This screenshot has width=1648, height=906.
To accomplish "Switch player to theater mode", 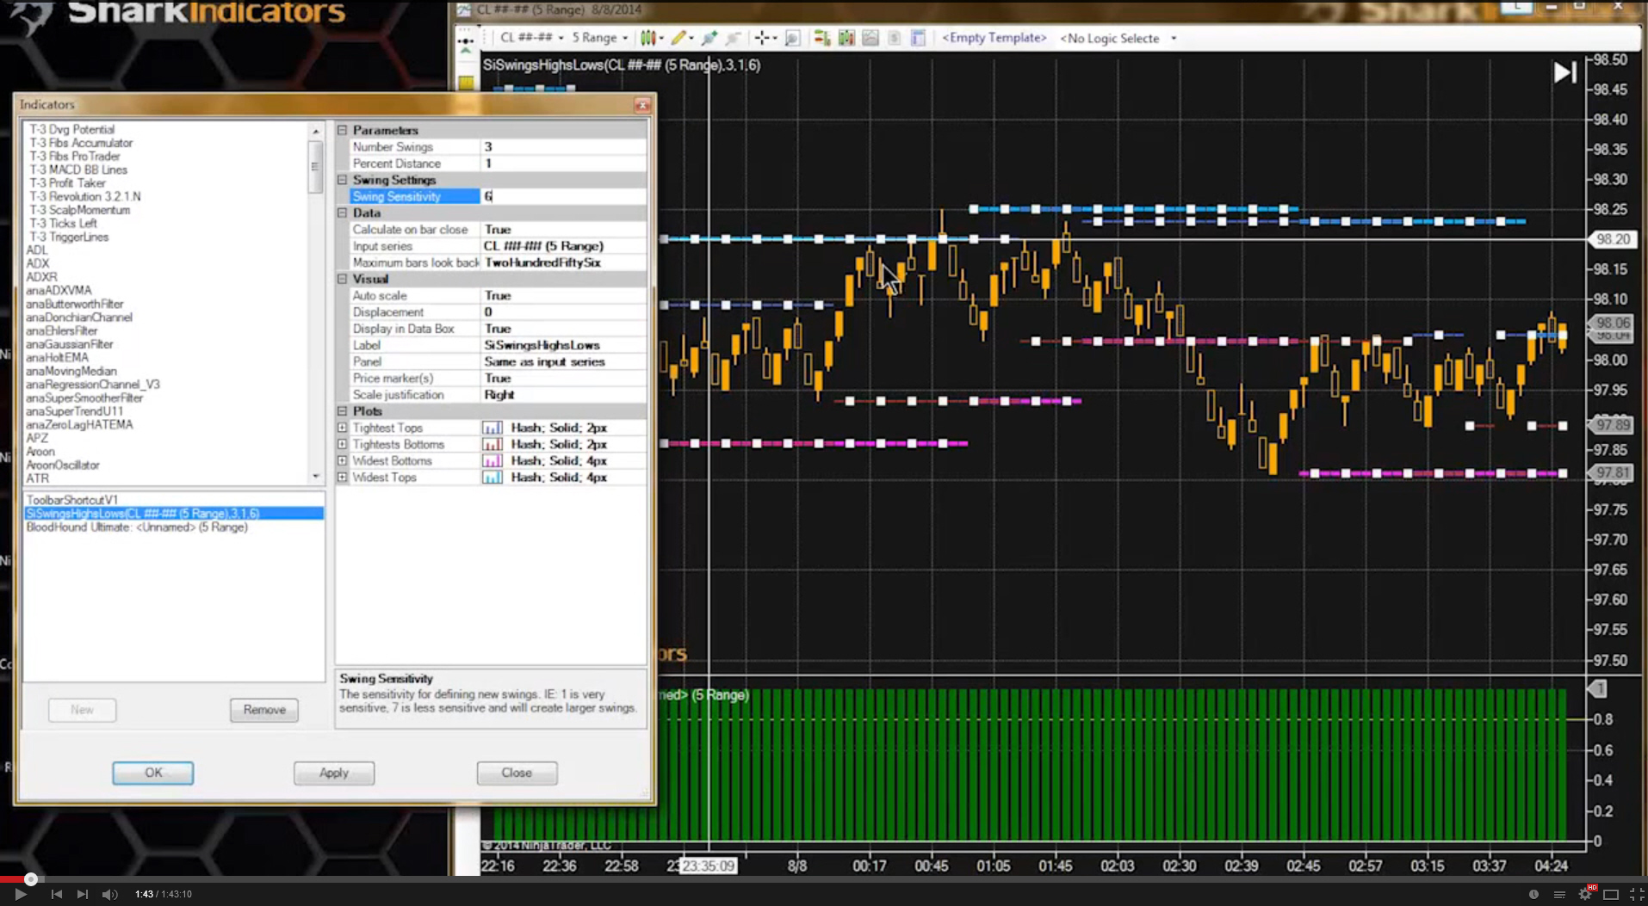I will [x=1611, y=895].
